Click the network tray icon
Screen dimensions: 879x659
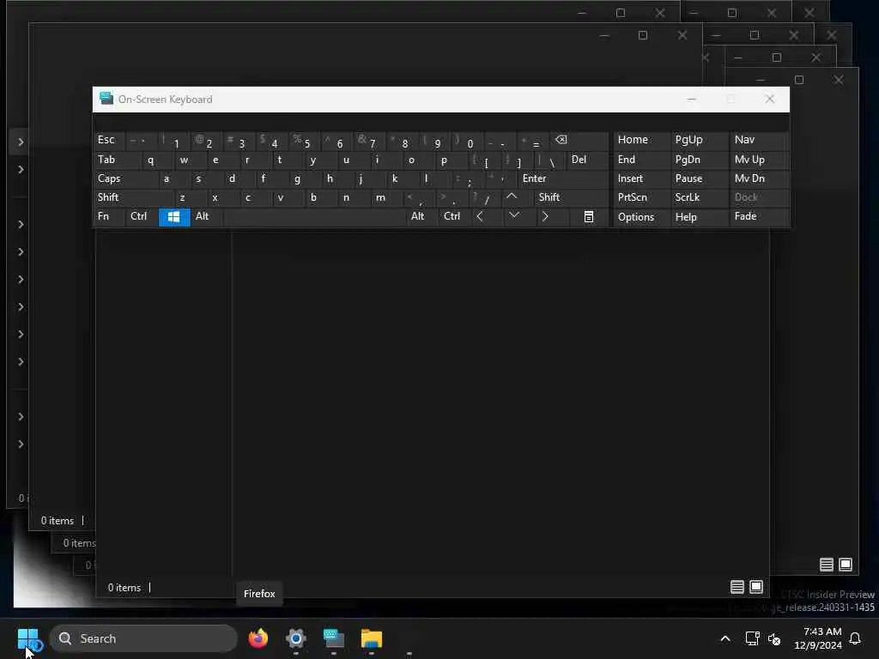pyautogui.click(x=752, y=638)
